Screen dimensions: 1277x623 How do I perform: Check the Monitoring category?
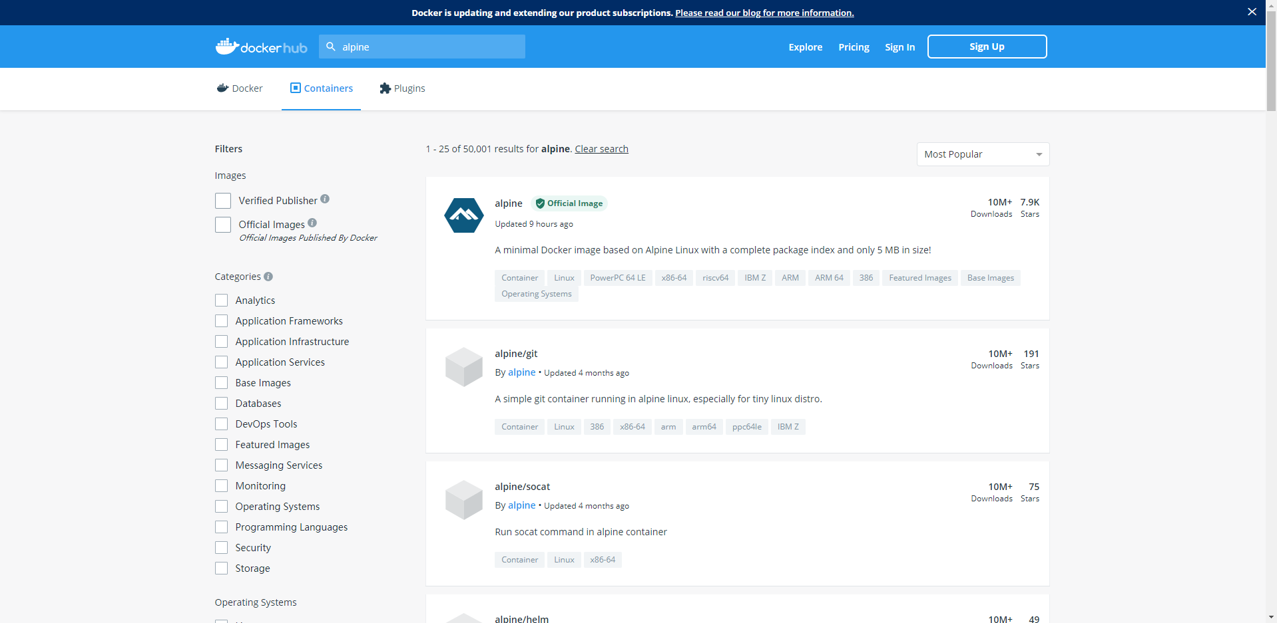tap(222, 486)
